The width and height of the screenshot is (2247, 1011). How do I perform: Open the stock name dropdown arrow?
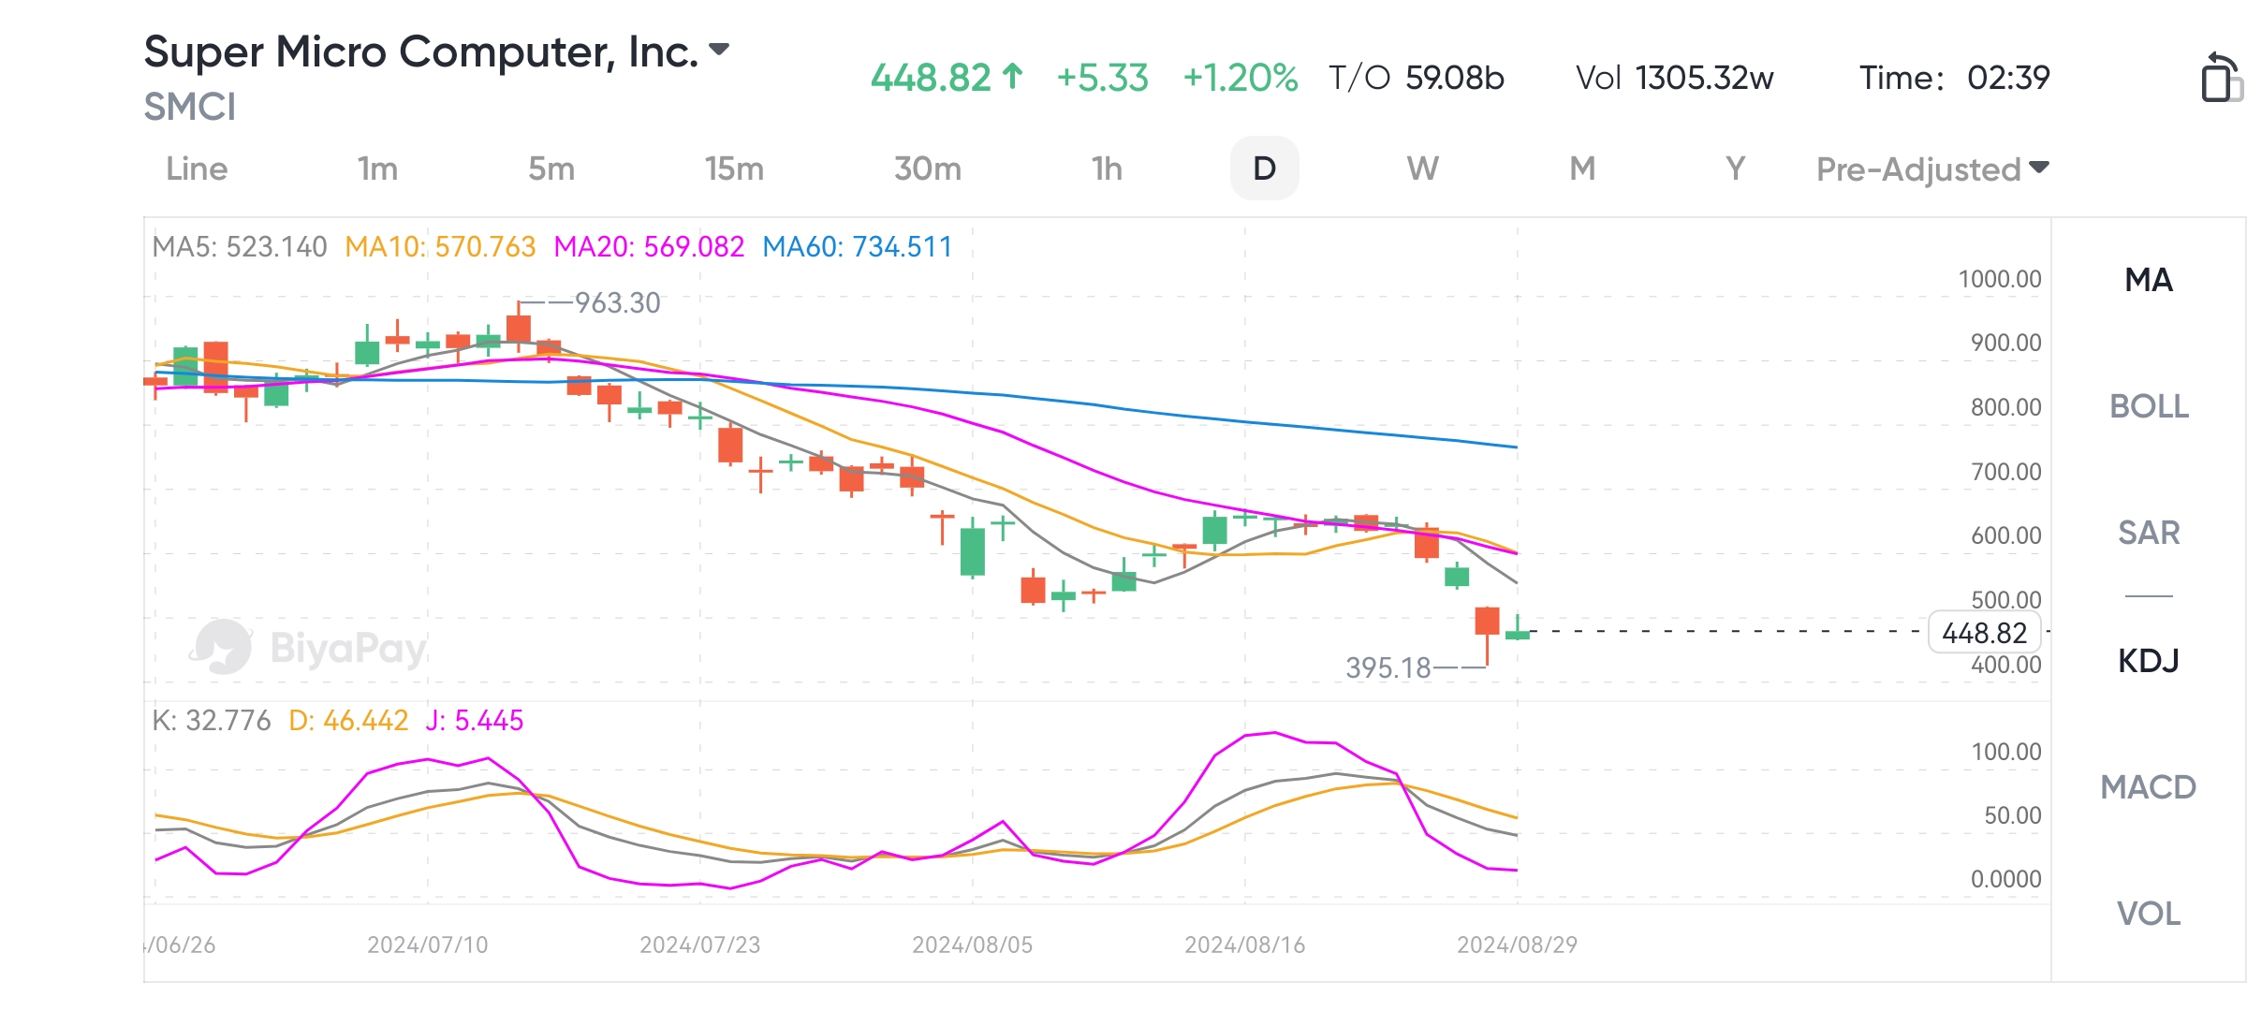point(719,50)
